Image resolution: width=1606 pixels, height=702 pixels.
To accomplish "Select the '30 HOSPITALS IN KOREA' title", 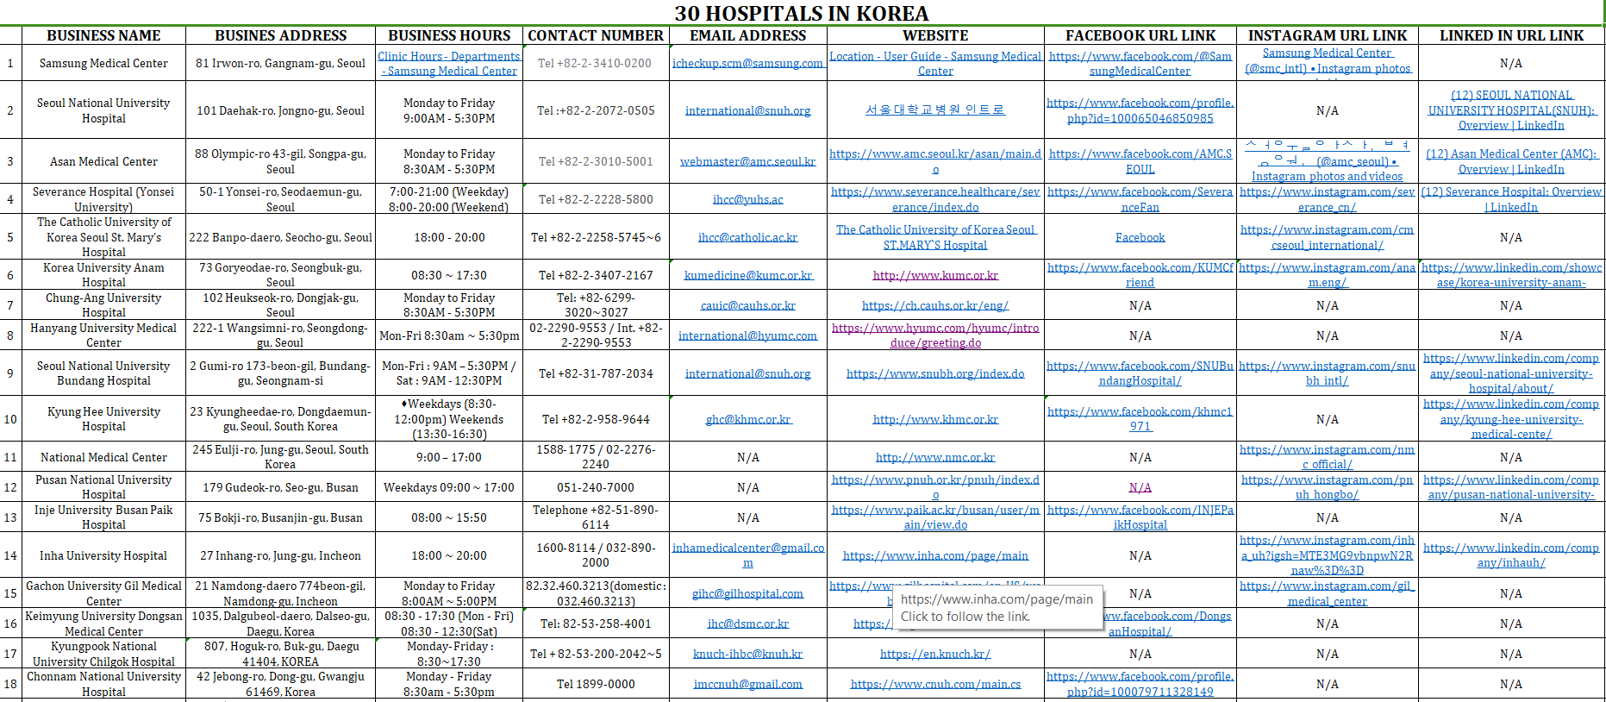I will point(802,13).
